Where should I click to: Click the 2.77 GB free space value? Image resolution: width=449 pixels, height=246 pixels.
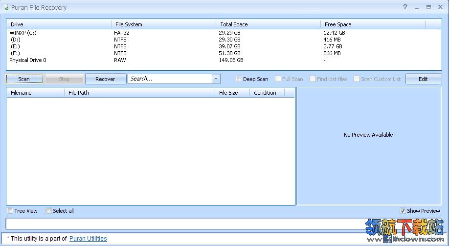pyautogui.click(x=333, y=46)
